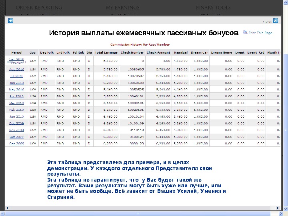Click the Event Crd column header
Screen dimensions: 288x216
tap(256, 52)
